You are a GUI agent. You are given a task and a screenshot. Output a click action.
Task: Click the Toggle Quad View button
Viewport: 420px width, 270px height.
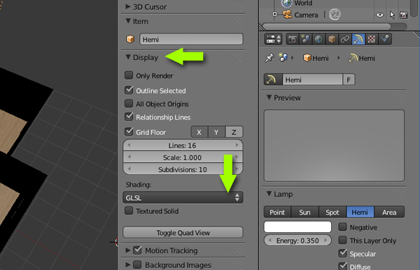click(183, 232)
